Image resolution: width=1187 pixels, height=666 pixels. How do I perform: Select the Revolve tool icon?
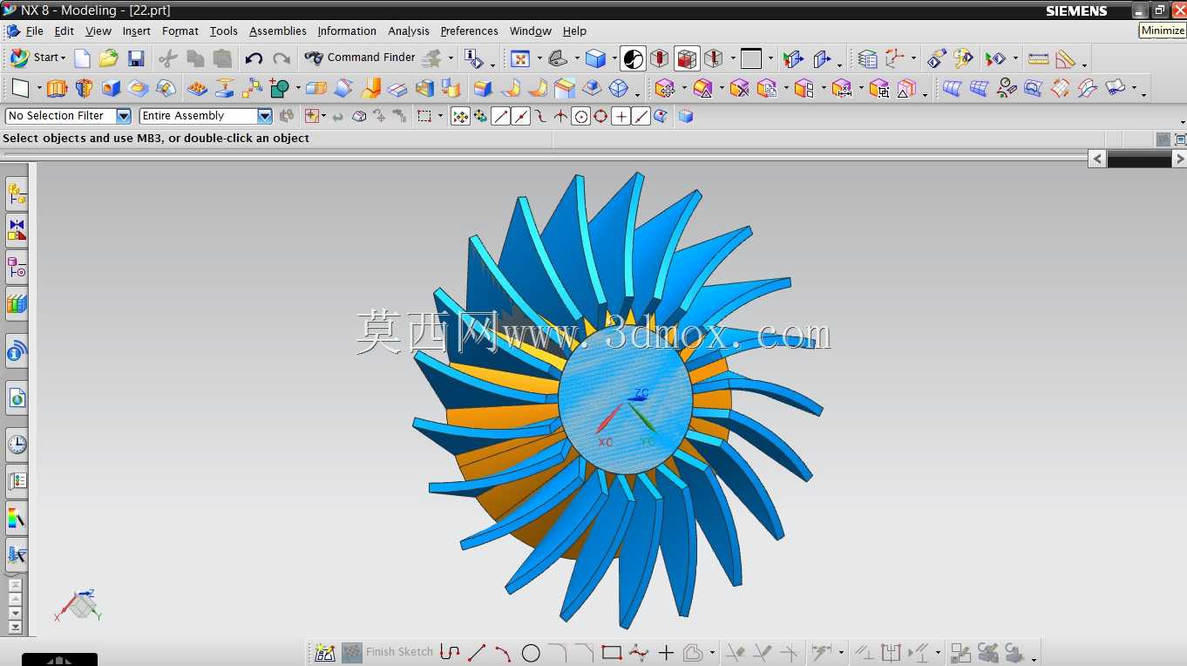(x=84, y=88)
